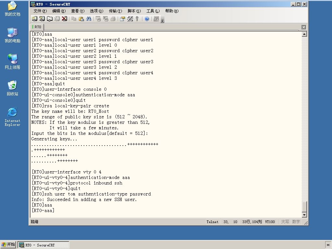332x249 pixels.
Task: Expand the system tray chevron
Action: pyautogui.click(x=328, y=245)
